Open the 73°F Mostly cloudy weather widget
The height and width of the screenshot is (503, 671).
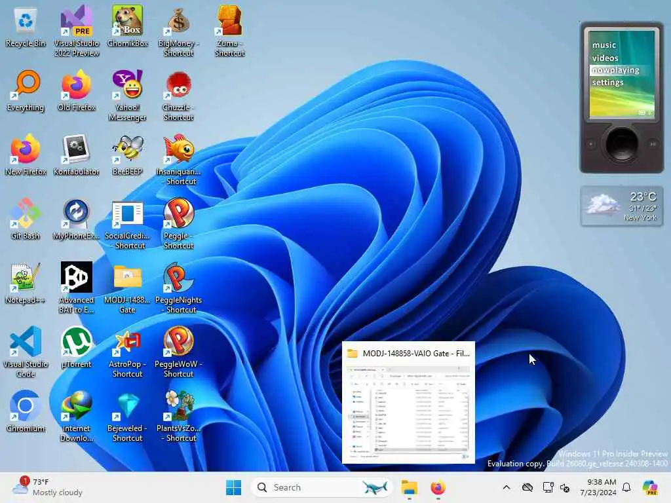47,487
